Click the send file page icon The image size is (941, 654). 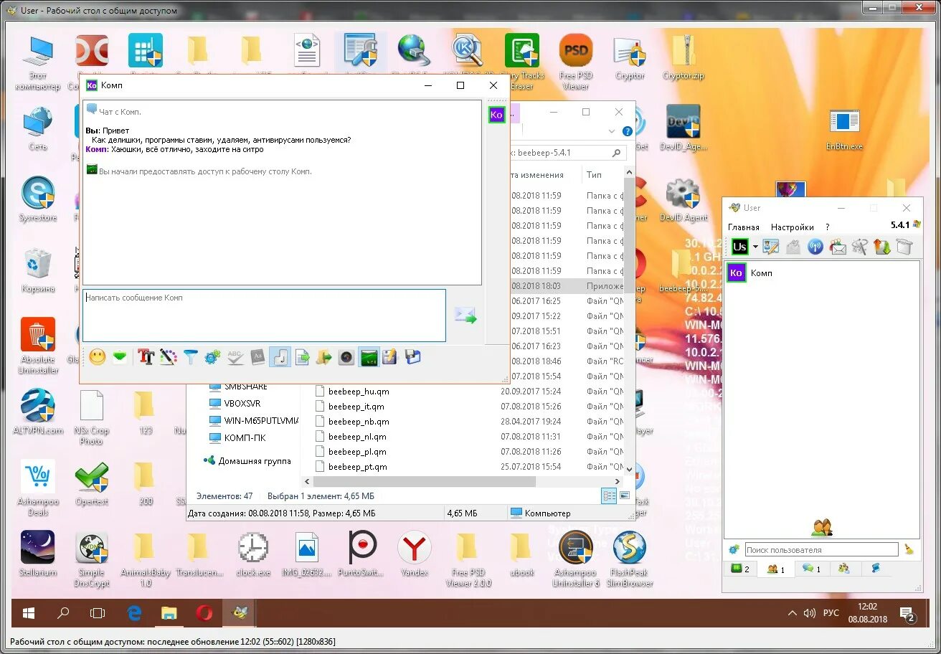click(302, 356)
